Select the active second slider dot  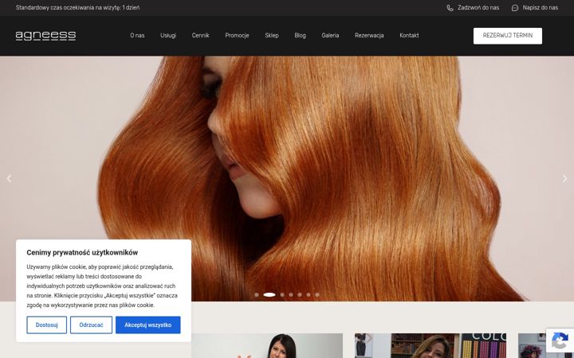point(269,294)
